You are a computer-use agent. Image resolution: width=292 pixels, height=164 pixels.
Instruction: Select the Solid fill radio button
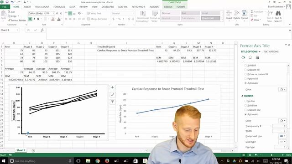click(x=245, y=65)
